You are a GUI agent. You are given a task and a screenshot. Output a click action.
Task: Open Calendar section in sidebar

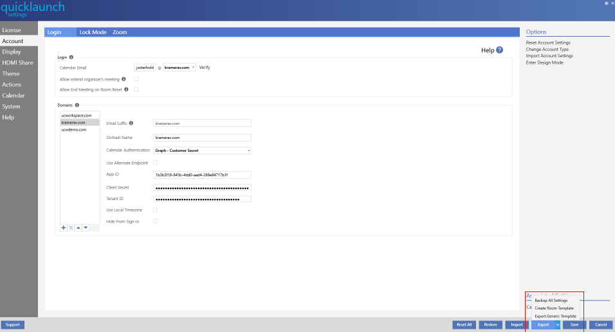coord(19,95)
